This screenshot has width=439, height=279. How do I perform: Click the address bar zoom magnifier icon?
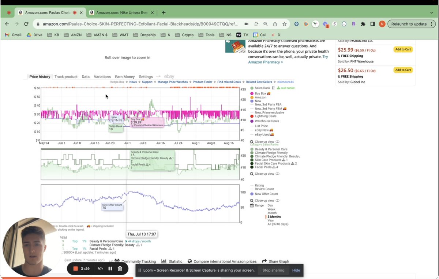point(265,24)
